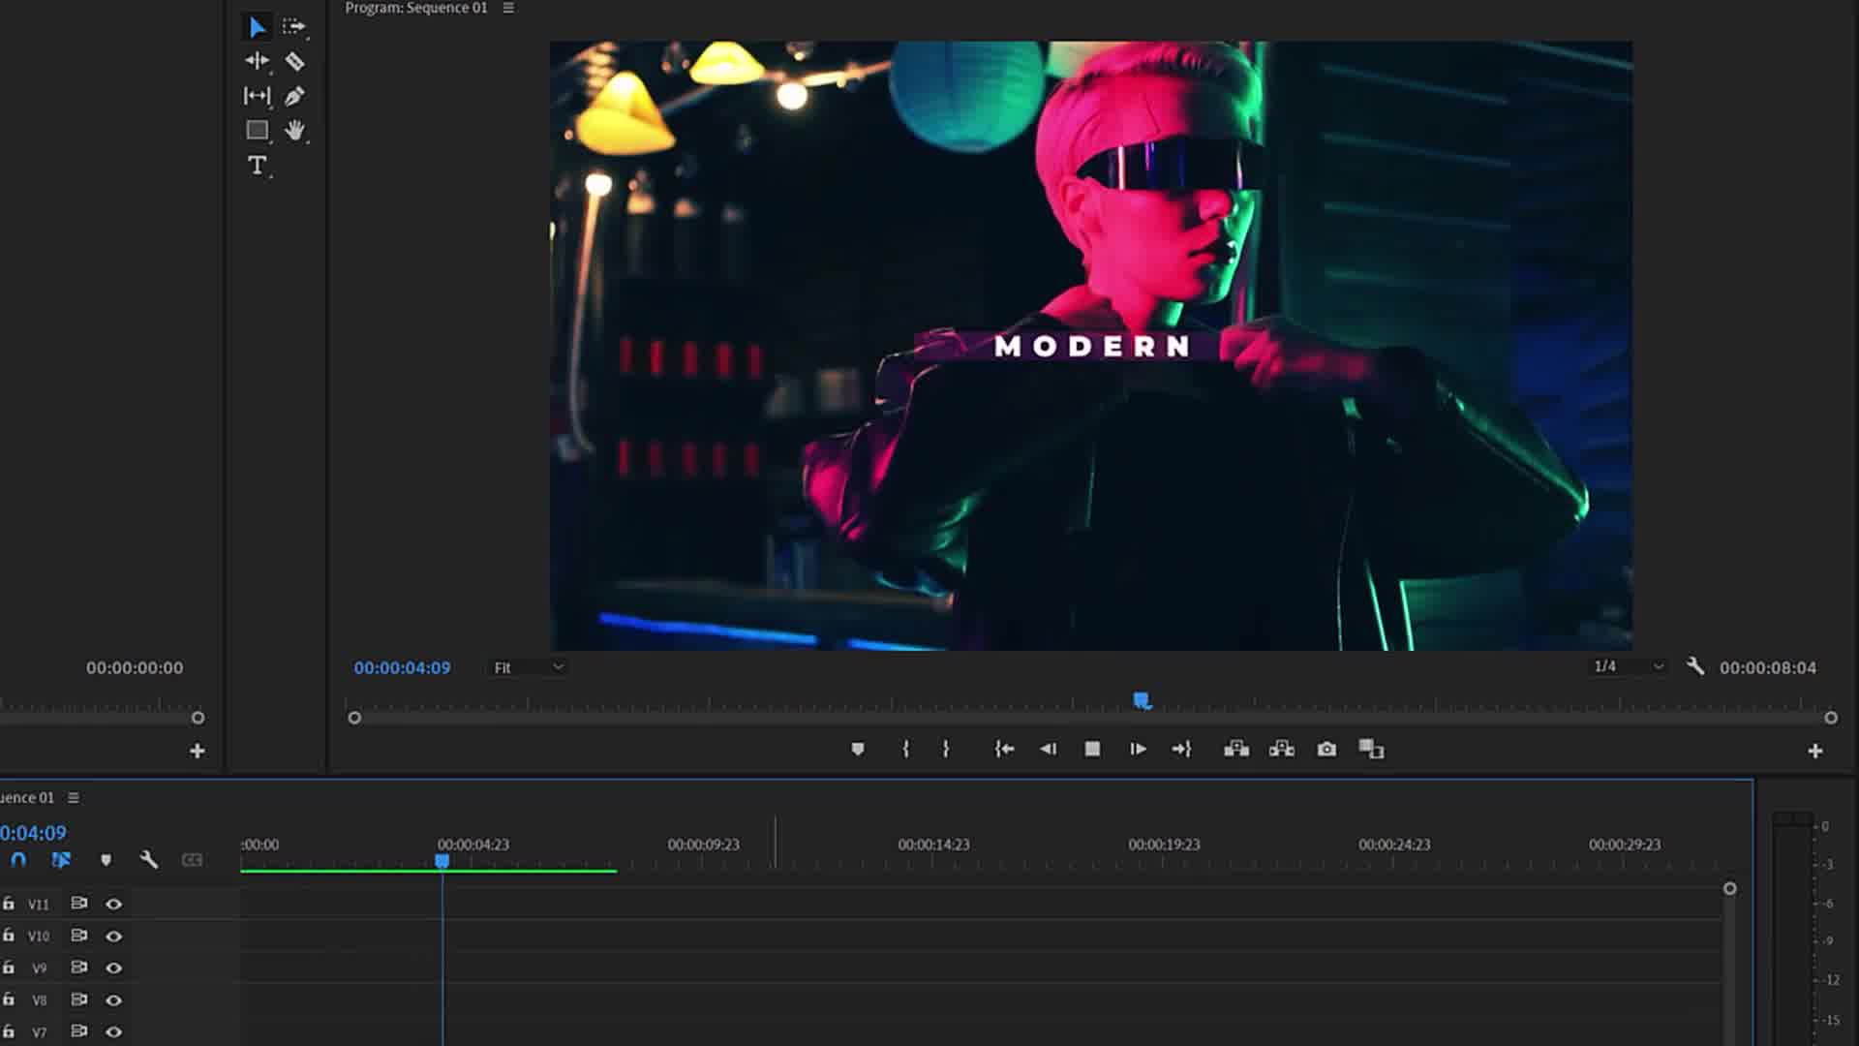
Task: Toggle sync lock for V10
Action: pos(79,935)
